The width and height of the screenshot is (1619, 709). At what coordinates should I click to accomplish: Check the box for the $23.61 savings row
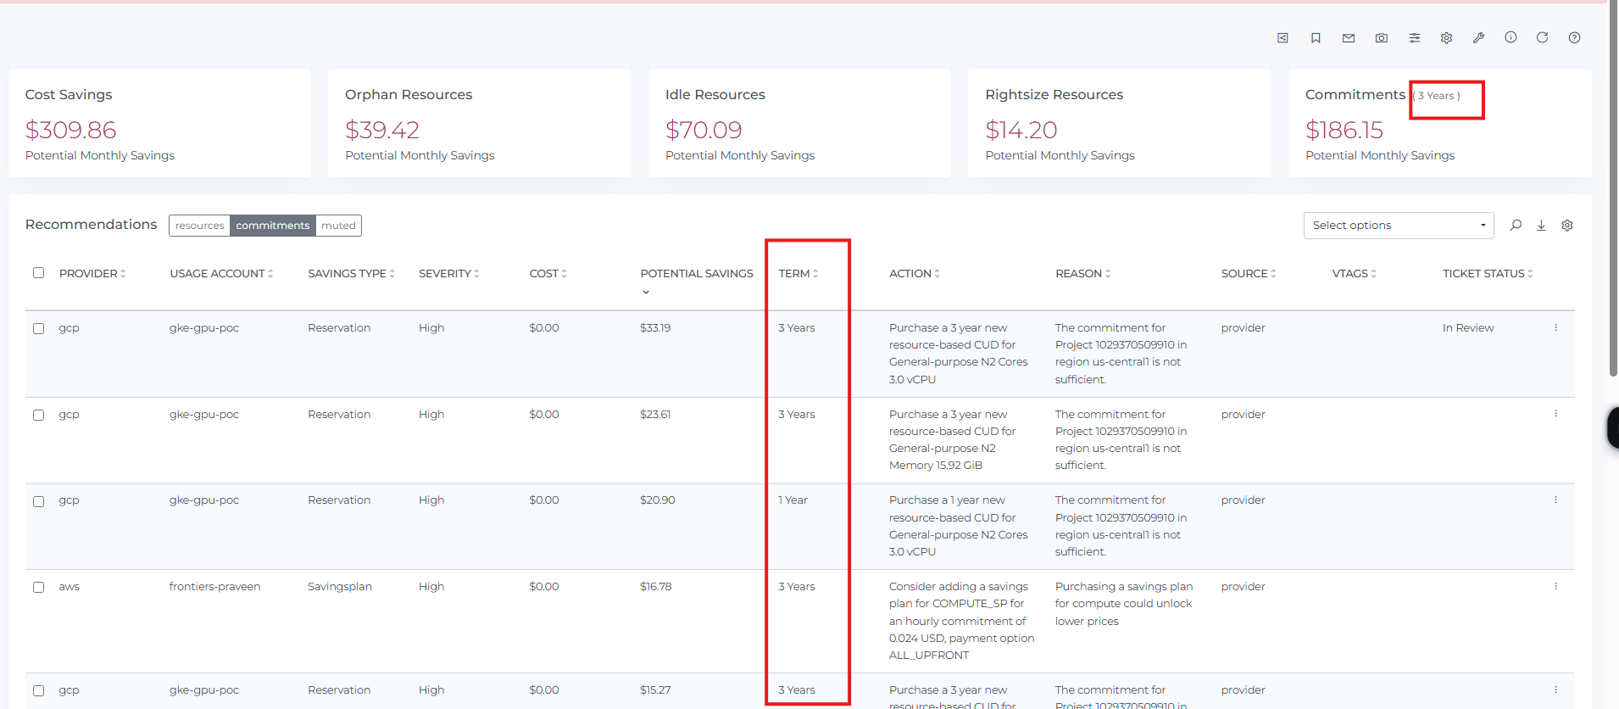(38, 415)
